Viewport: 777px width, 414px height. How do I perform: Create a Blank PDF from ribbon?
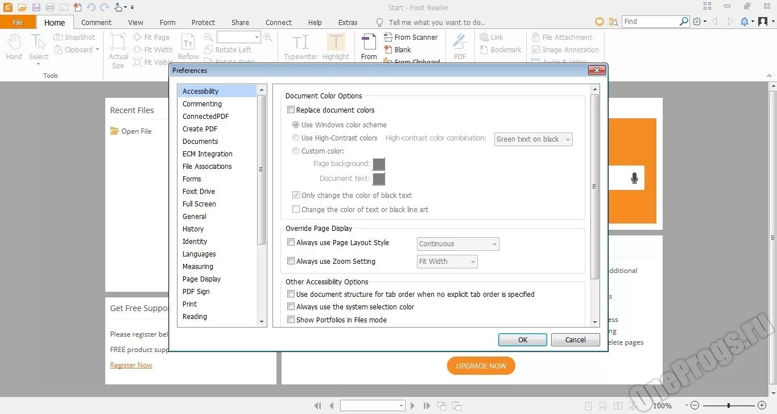(398, 49)
